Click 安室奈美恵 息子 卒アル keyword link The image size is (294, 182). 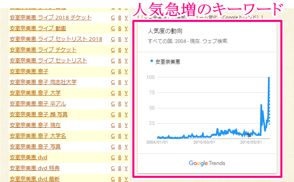click(38, 103)
